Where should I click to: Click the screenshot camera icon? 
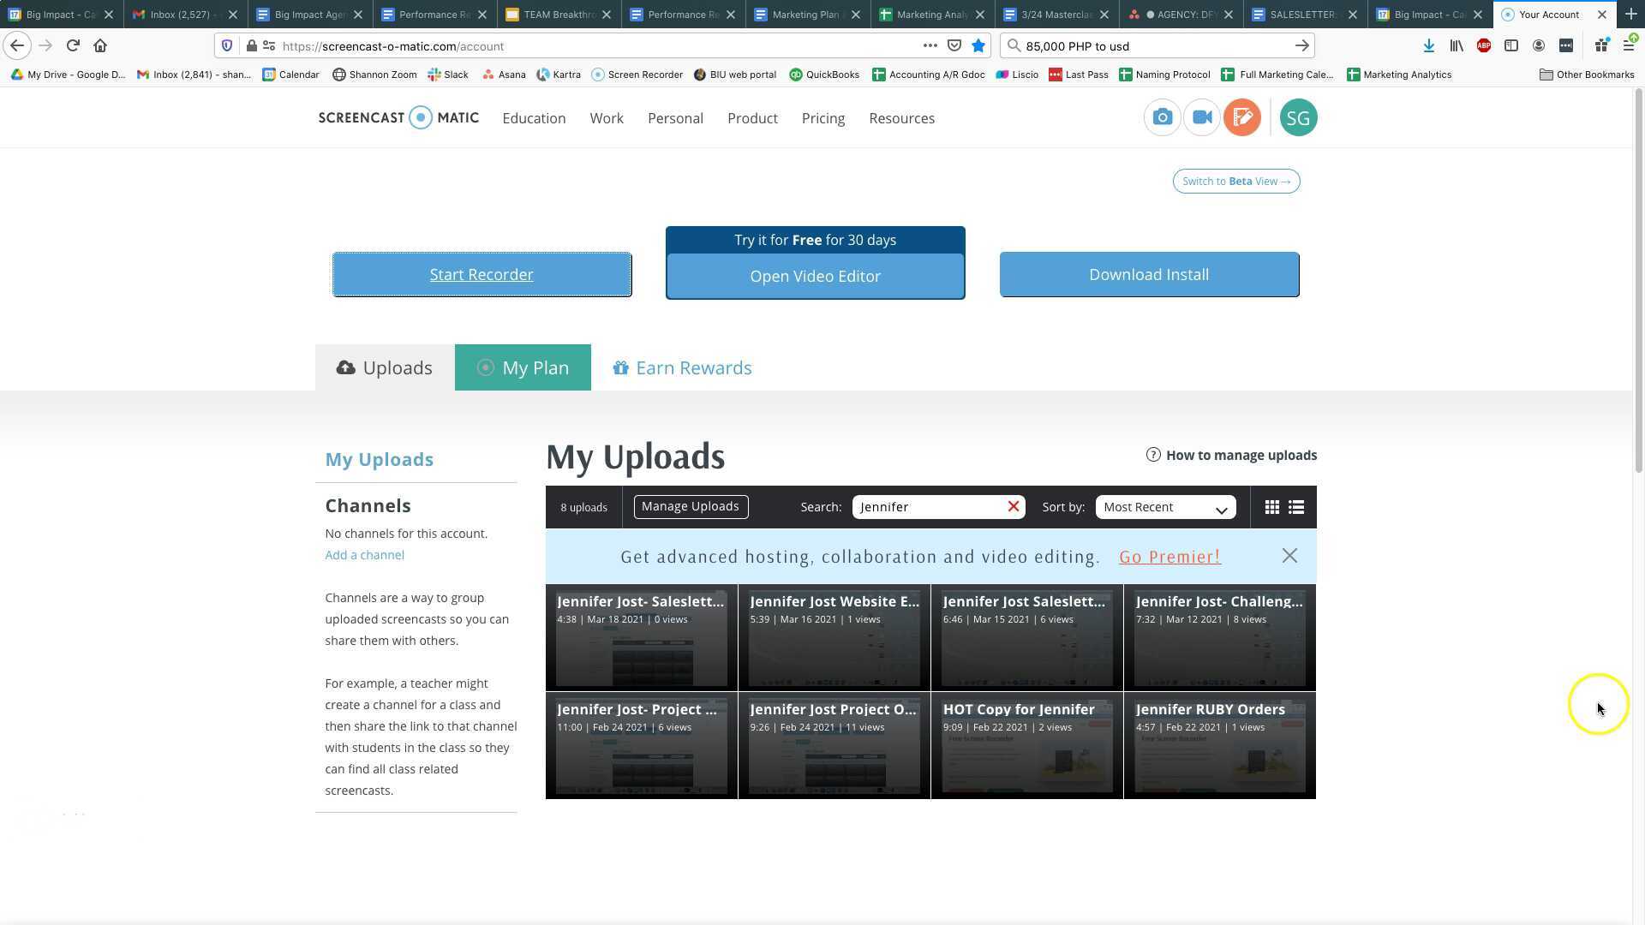[x=1162, y=118]
